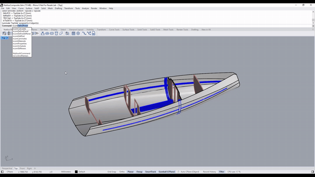Choose ncomCalculate from autocomplete list

click(22, 29)
